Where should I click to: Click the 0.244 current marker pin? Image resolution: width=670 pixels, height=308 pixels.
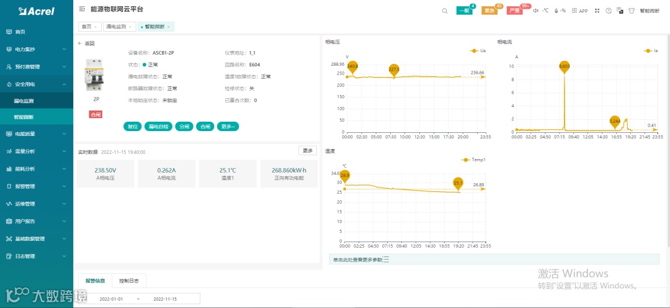tap(614, 122)
